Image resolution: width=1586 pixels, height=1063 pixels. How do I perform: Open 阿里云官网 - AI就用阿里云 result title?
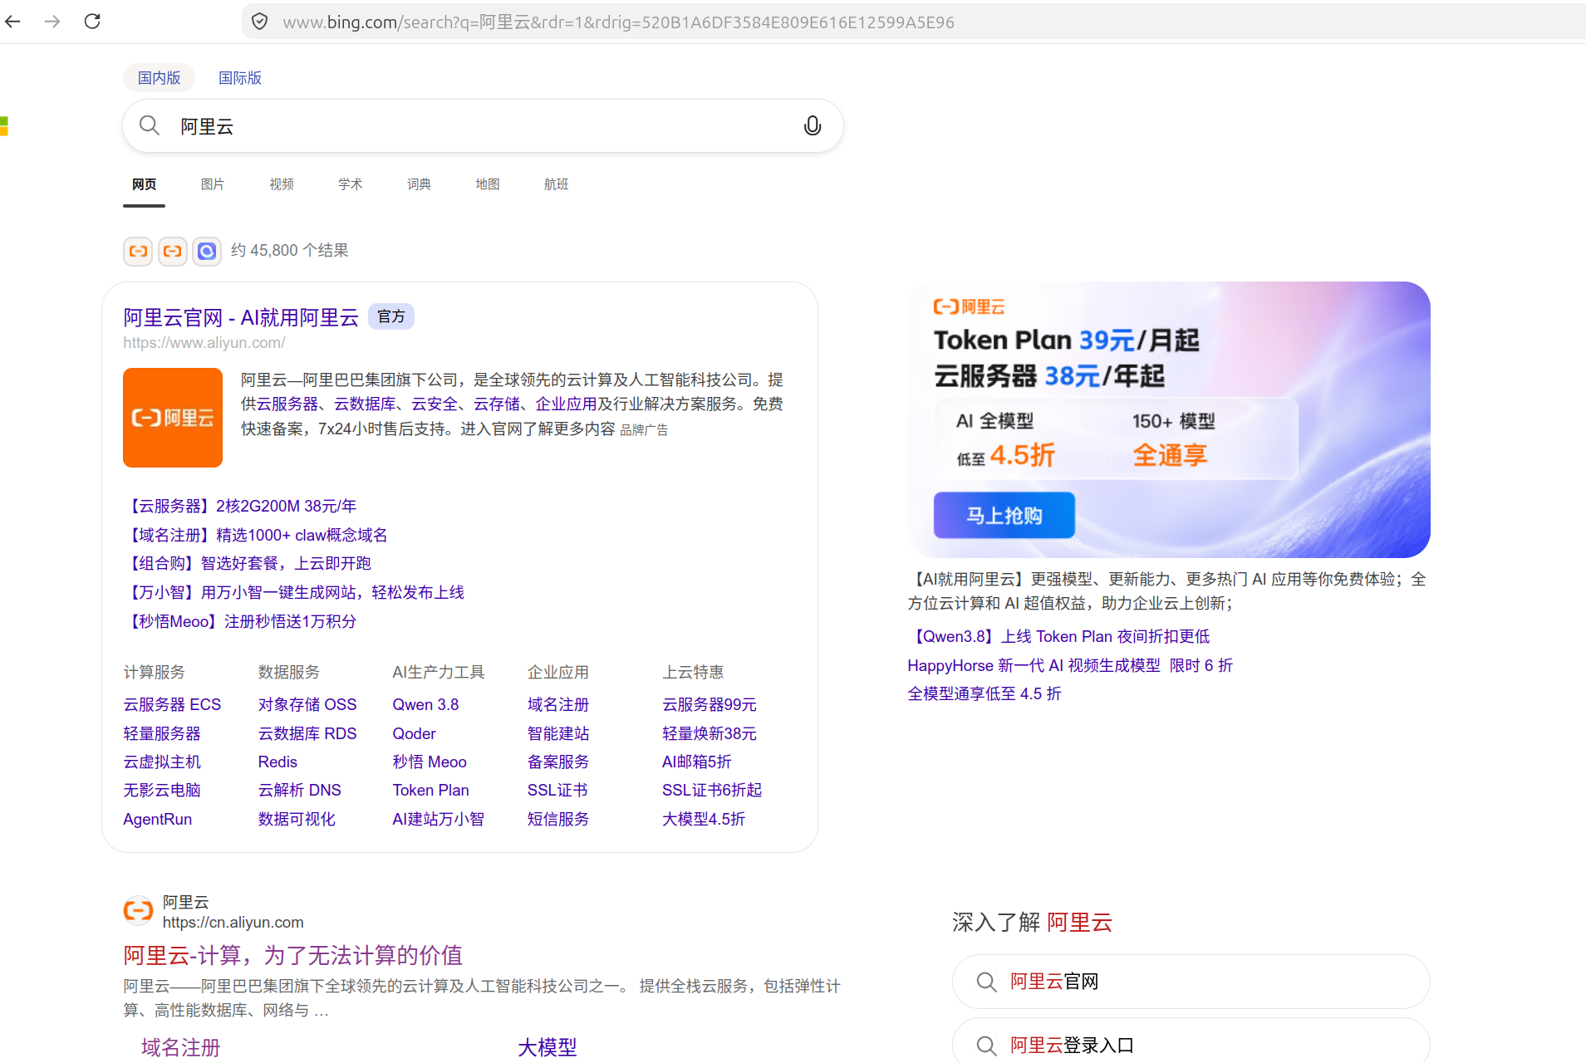point(241,318)
